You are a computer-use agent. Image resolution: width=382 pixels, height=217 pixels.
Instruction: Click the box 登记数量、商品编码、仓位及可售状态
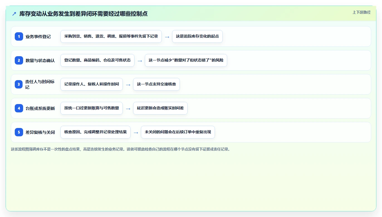97,60
